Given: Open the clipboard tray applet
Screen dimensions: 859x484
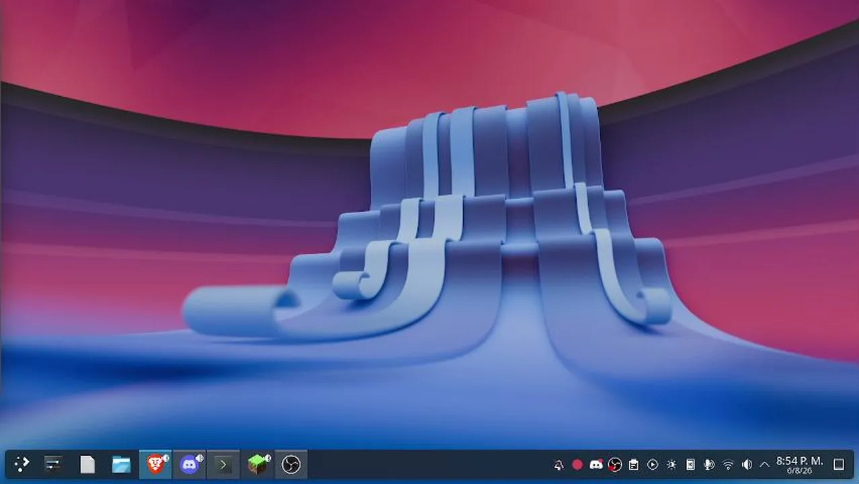Looking at the screenshot, I should pos(634,465).
